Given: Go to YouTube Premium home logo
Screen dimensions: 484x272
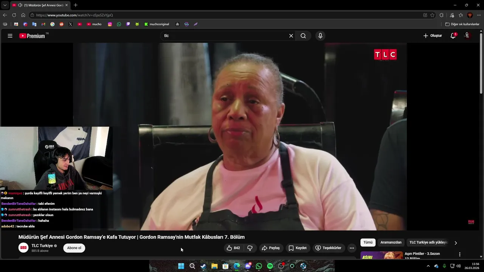Looking at the screenshot, I should click(x=32, y=36).
